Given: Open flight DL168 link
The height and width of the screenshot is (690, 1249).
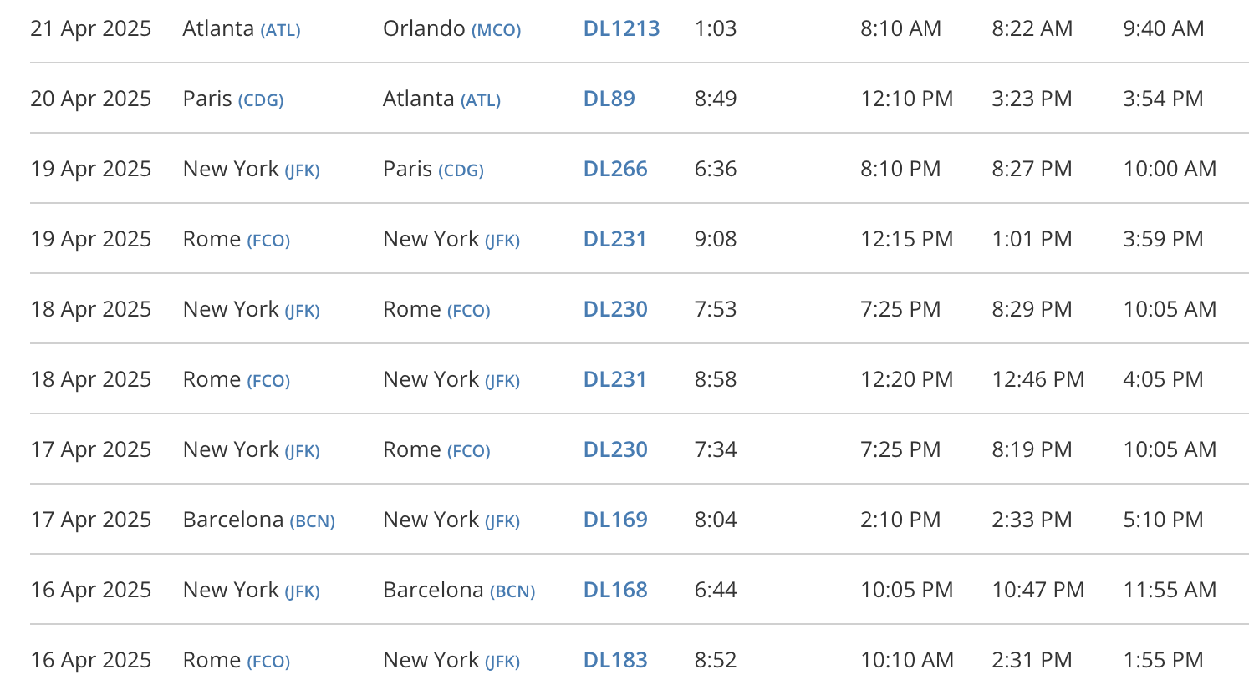Looking at the screenshot, I should pyautogui.click(x=615, y=590).
